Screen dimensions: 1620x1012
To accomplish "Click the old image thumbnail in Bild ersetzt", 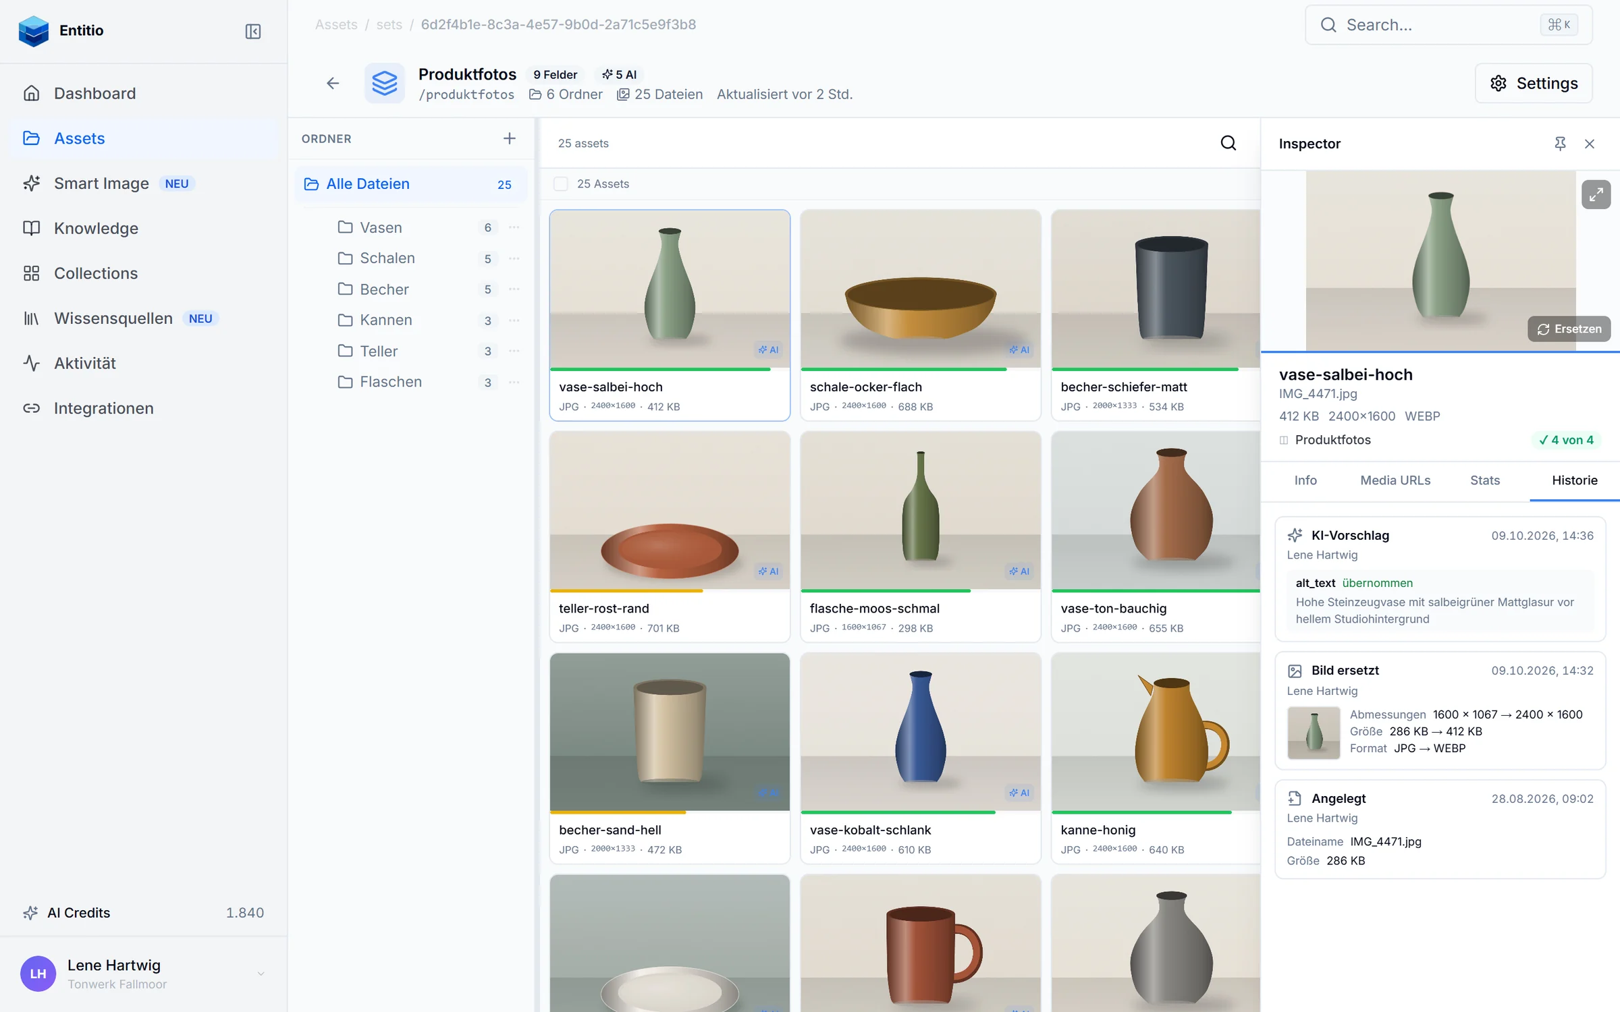I will pyautogui.click(x=1314, y=733).
